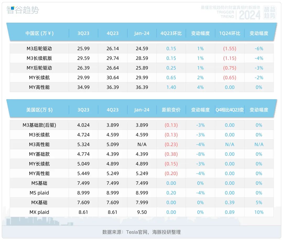
Task: Select the 5.099 price cell
Action: click(113, 144)
